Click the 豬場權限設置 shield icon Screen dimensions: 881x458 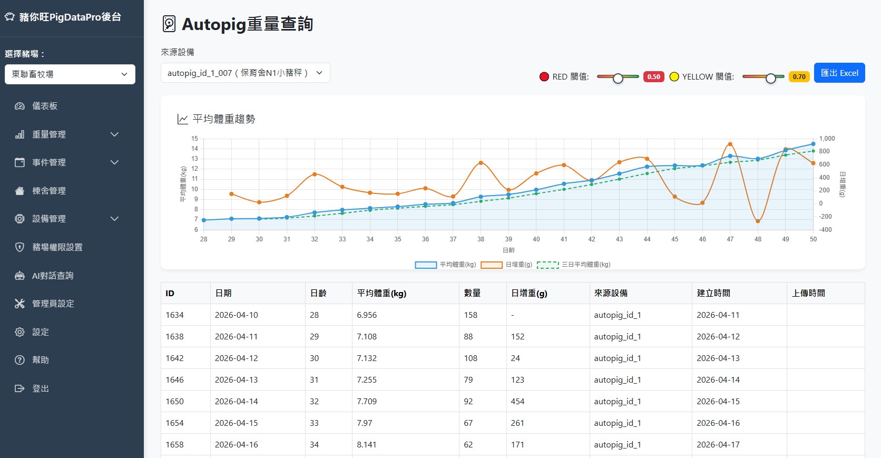(19, 247)
